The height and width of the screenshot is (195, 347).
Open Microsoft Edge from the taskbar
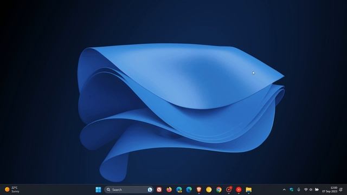point(189,190)
